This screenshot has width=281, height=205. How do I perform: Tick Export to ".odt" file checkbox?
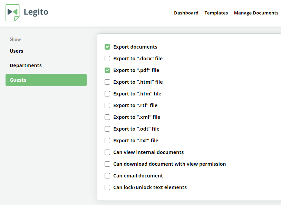(x=107, y=129)
